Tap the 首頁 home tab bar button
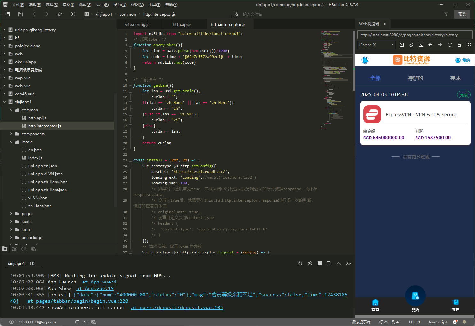This screenshot has width=475, height=326. 375,305
